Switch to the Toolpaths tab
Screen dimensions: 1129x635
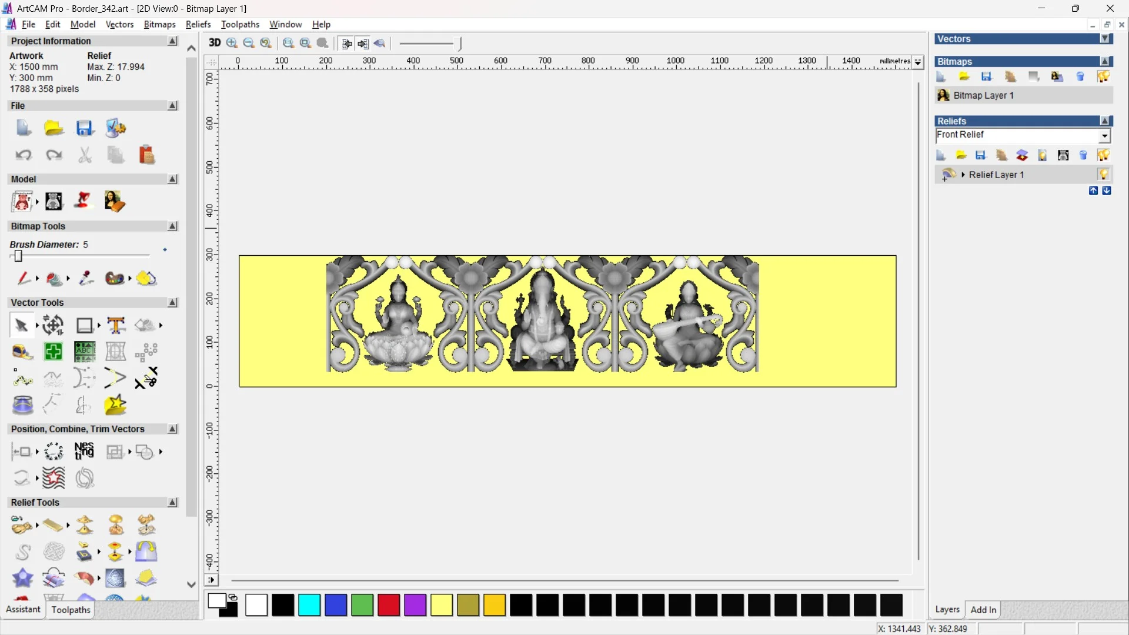[x=71, y=610]
